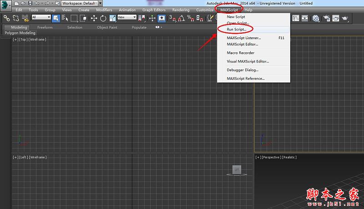Screen dimensions: 364x209
Task: Click the [Perspective] viewport label
Action: tap(271, 157)
